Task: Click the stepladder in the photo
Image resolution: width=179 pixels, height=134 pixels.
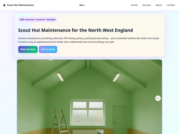Action: point(60,121)
